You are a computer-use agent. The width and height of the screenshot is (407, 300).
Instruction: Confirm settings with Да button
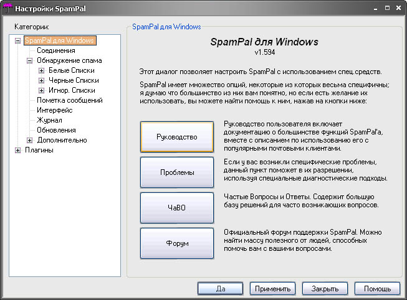(221, 289)
